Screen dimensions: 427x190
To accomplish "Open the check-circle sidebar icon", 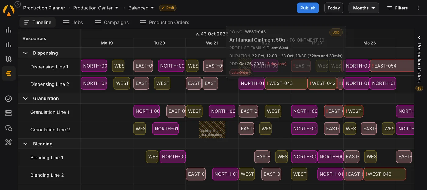I will (x=9, y=99).
